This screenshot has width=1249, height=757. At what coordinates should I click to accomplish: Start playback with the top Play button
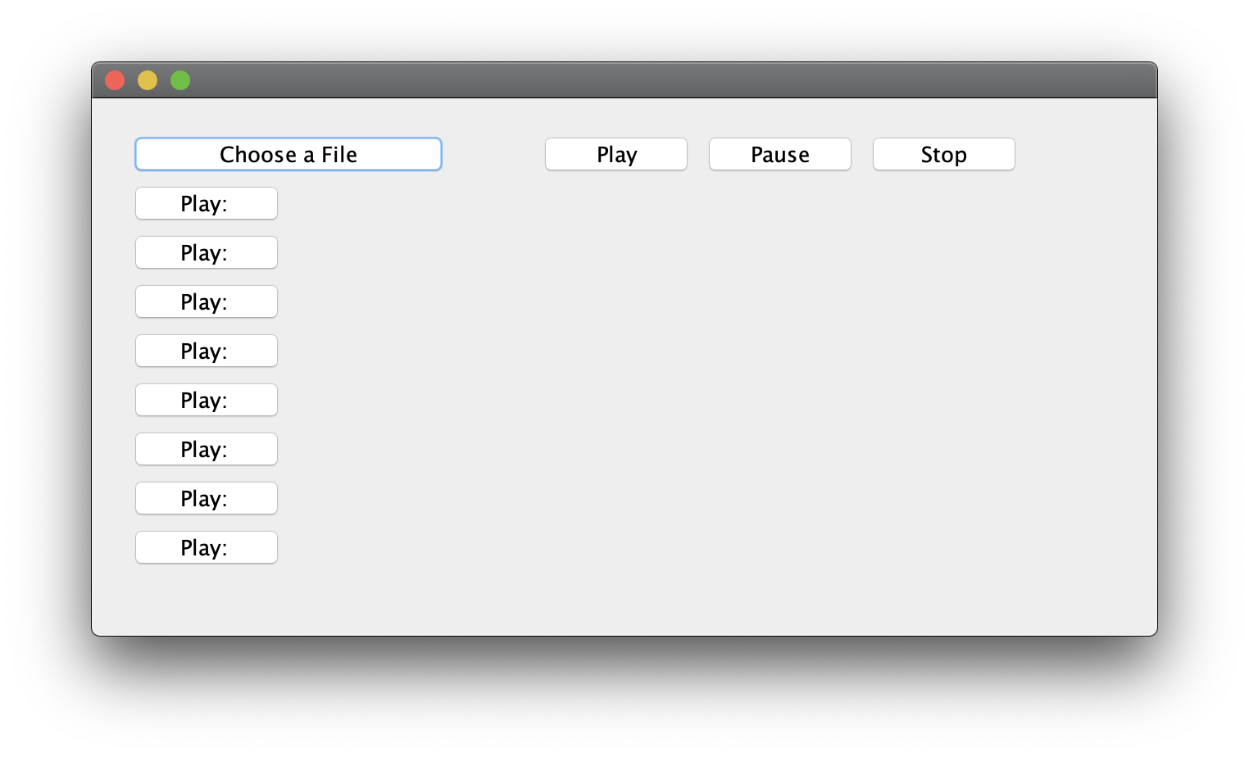[x=616, y=154]
